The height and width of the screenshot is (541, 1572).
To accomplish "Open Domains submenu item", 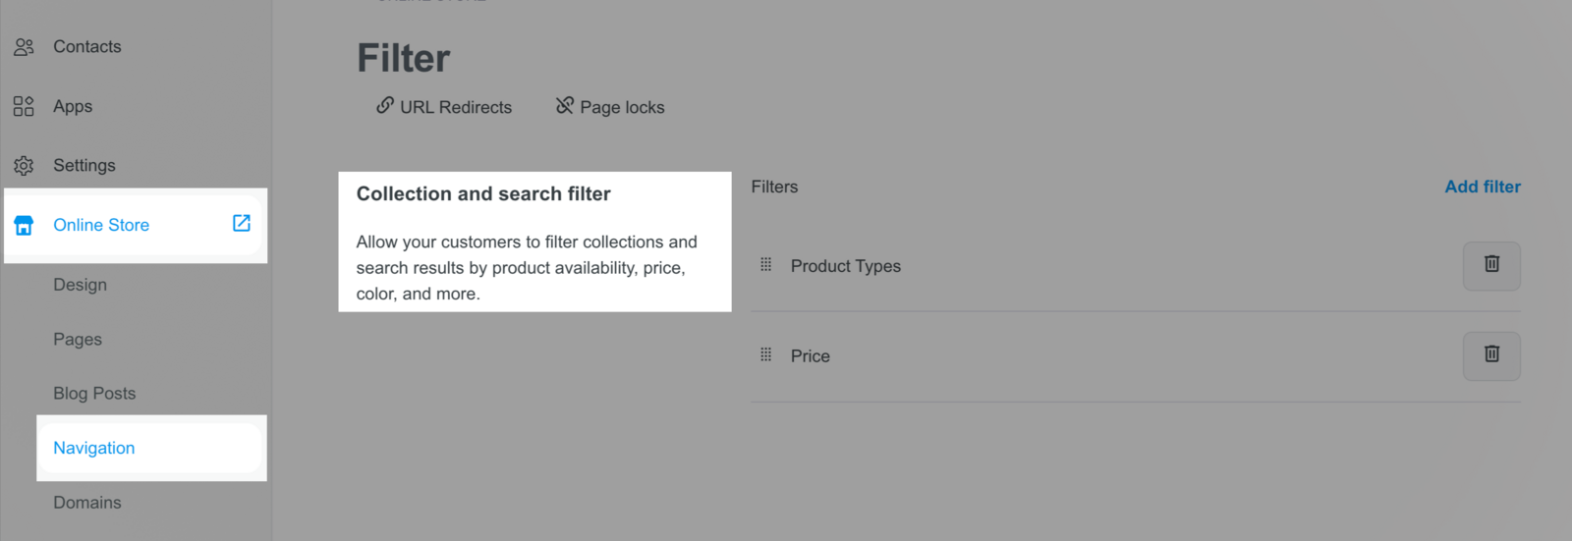I will pyautogui.click(x=87, y=503).
